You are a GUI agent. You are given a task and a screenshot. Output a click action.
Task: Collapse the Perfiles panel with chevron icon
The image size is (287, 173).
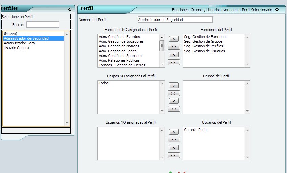(x=70, y=10)
